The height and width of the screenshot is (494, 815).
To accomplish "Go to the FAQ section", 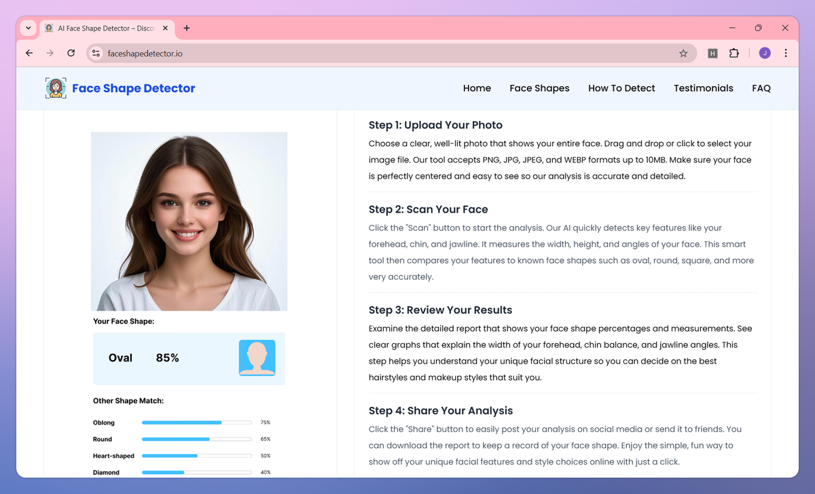I will point(761,88).
